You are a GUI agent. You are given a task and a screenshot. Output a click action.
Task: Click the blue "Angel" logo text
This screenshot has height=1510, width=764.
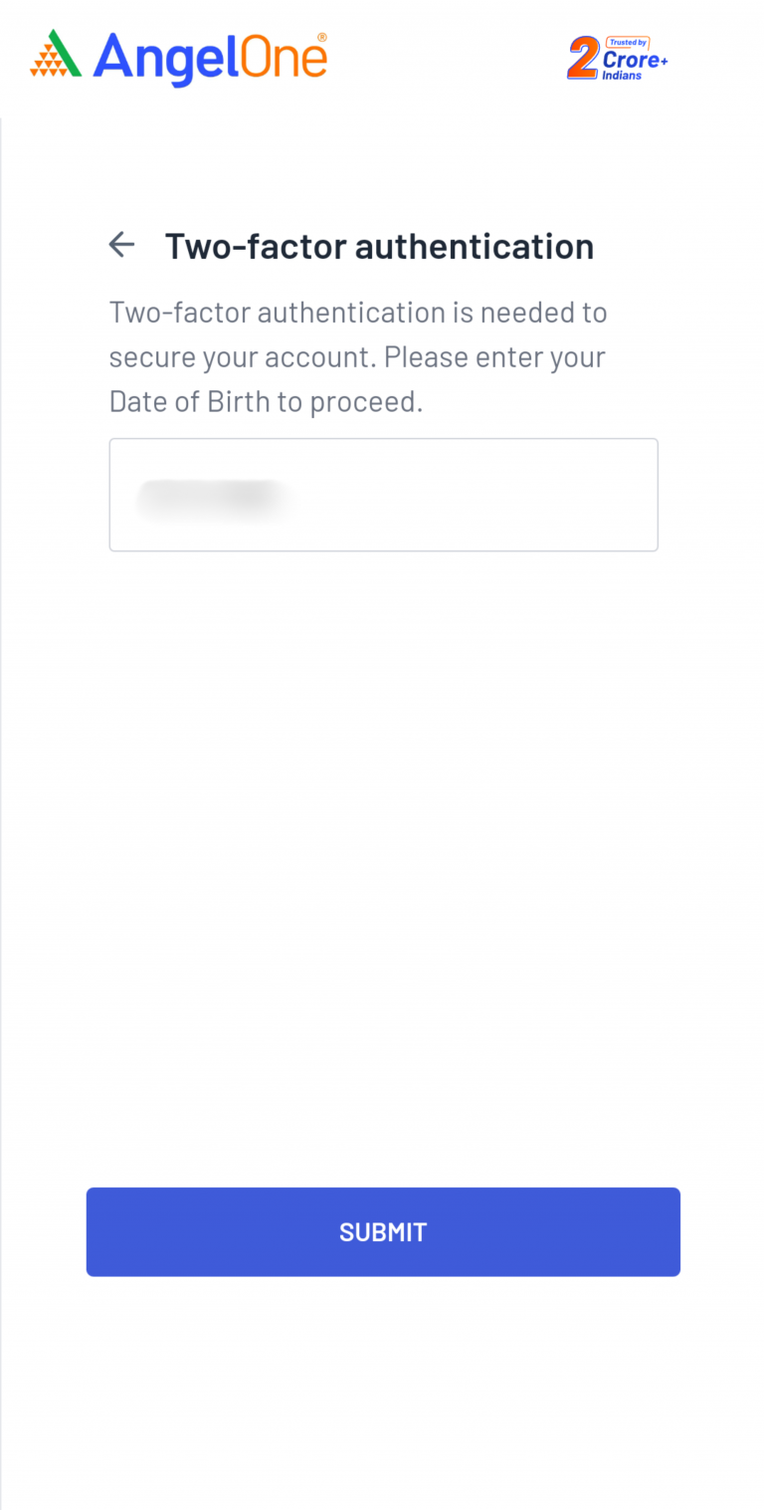click(164, 58)
